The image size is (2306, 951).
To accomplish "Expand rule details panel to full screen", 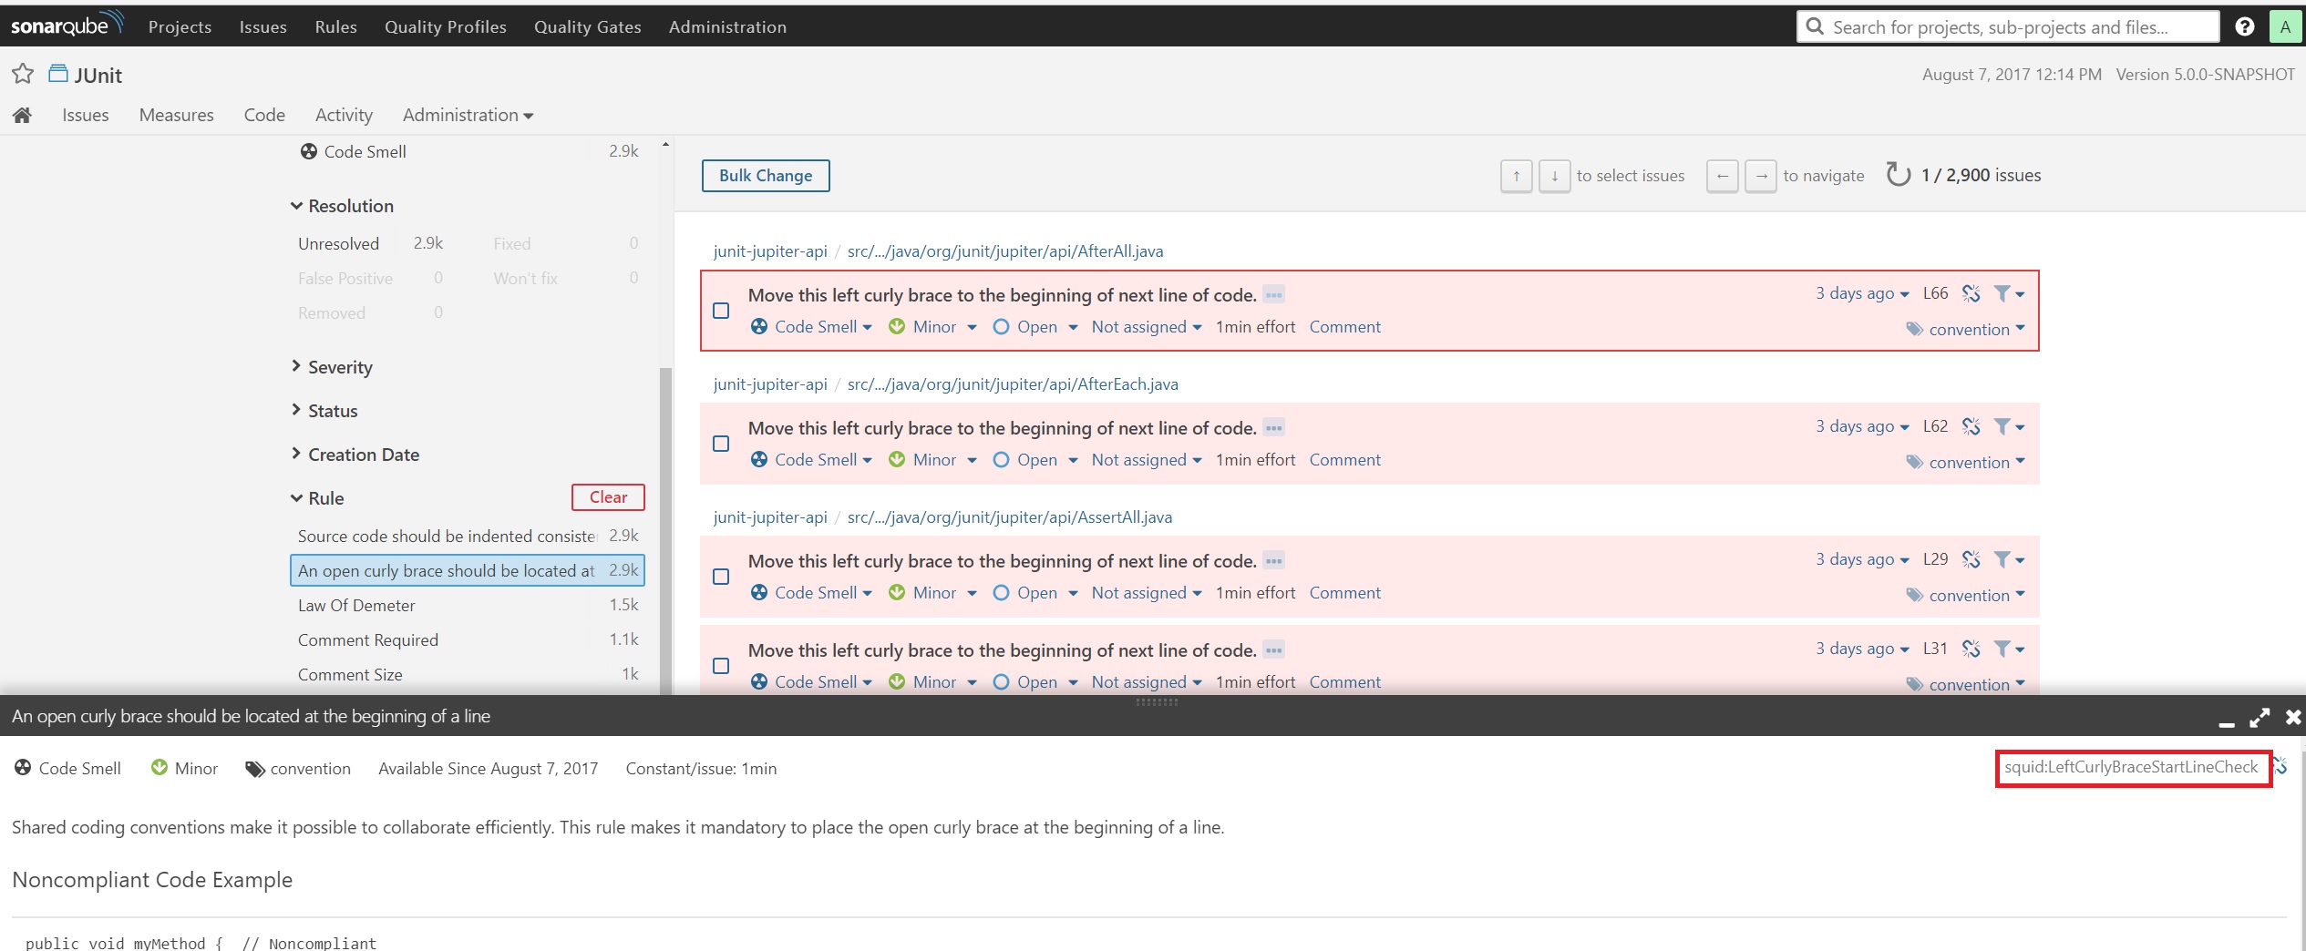I will pos(2259,718).
